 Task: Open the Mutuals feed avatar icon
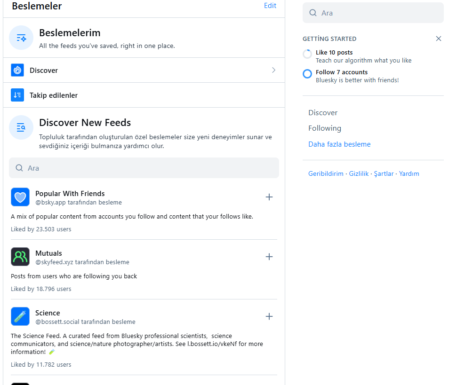[20, 257]
